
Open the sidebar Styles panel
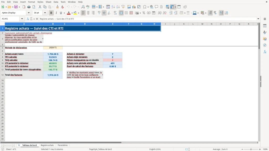[265, 32]
